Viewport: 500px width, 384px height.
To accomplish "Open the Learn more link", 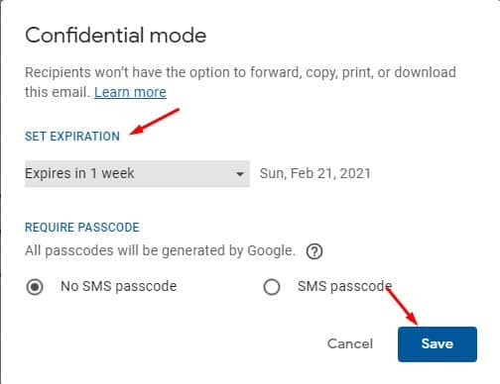I will (130, 92).
